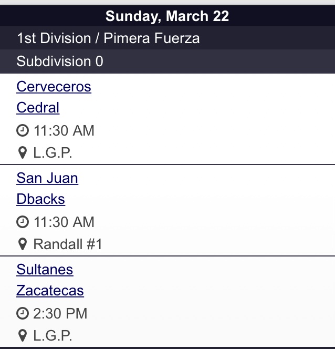
Task: Click the clock icon under Dbacks
Action: 23,222
